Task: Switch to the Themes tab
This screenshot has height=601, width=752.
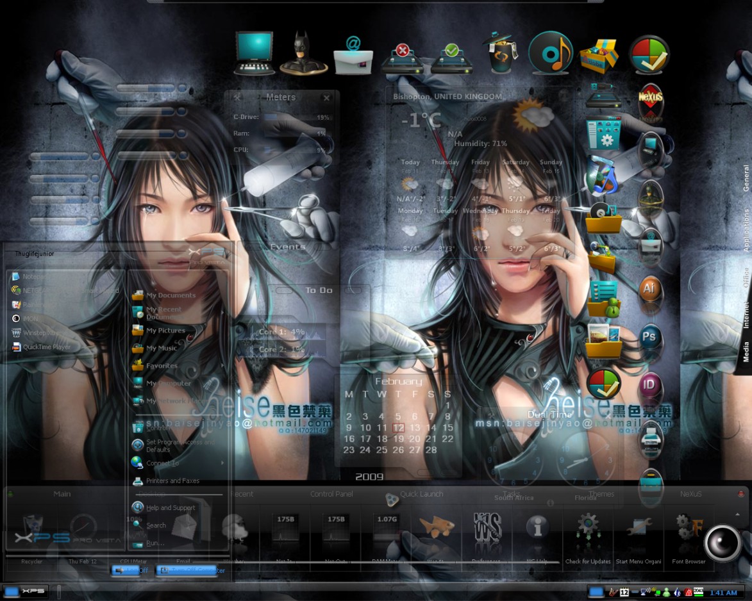Action: coord(601,493)
